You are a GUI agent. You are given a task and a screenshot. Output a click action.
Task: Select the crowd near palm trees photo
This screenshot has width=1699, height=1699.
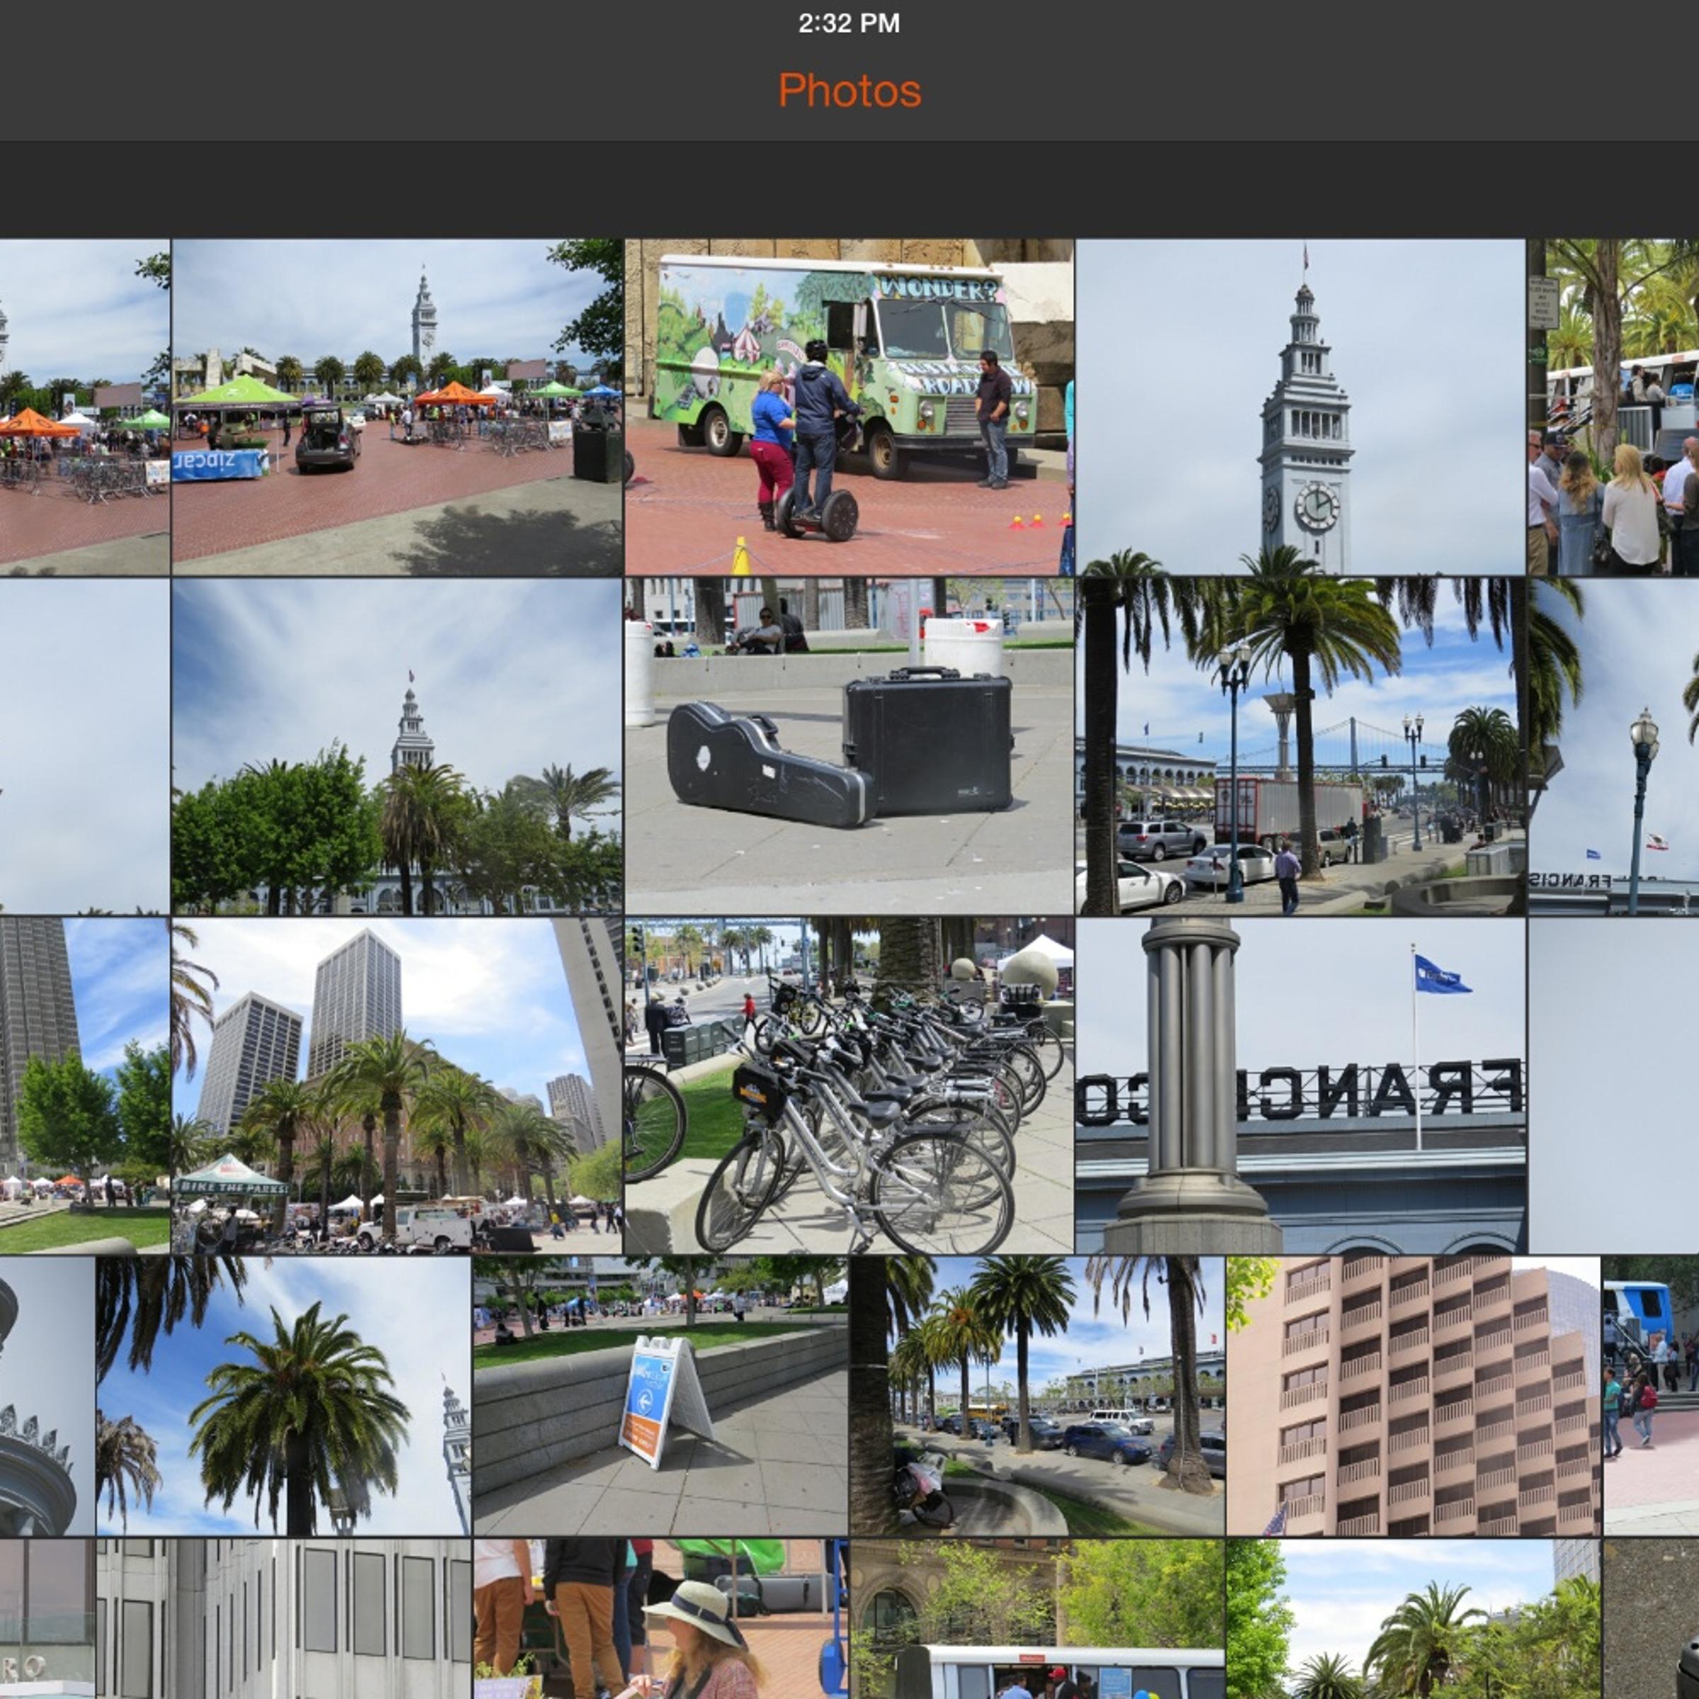click(1614, 407)
